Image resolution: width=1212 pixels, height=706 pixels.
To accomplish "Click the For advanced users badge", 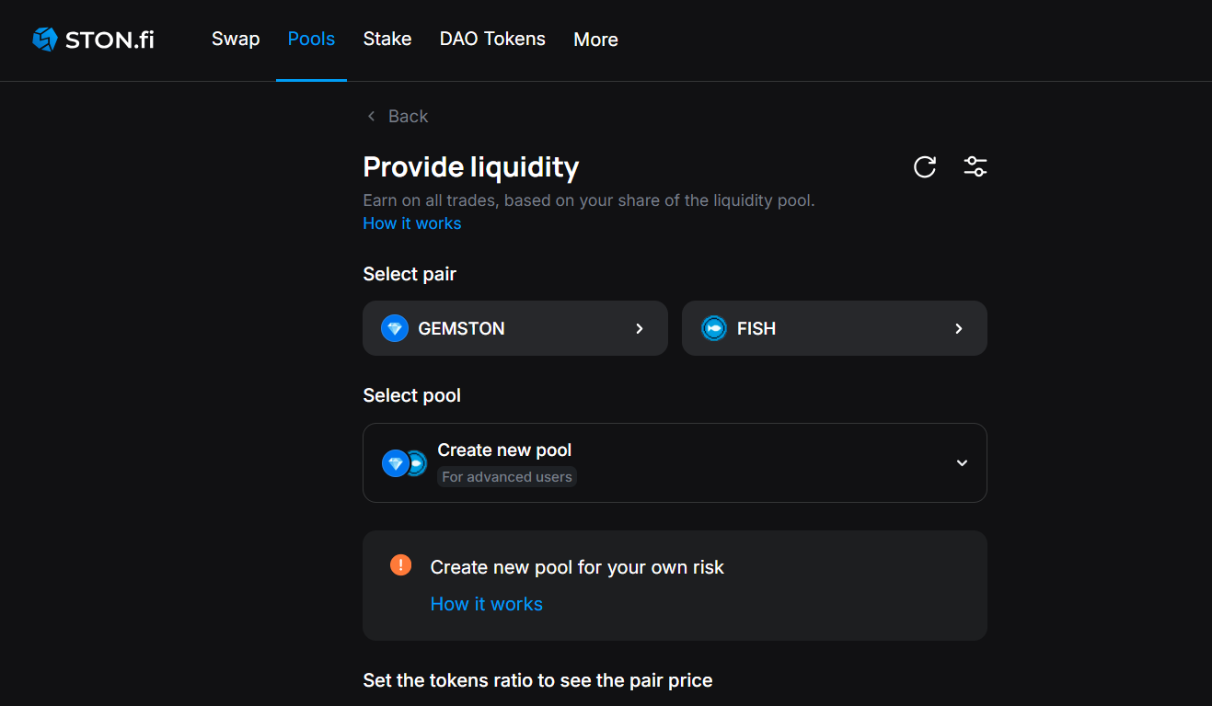I will point(507,476).
